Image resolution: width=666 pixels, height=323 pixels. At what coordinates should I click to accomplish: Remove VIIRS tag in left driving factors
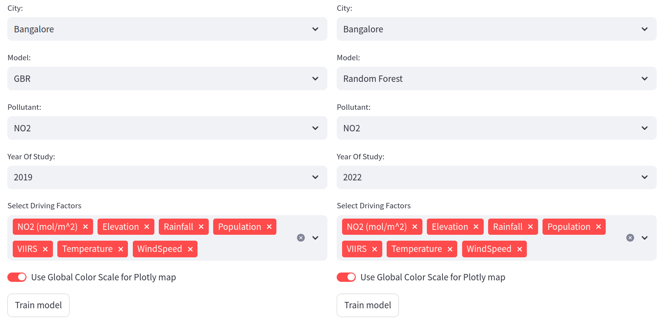click(x=45, y=249)
